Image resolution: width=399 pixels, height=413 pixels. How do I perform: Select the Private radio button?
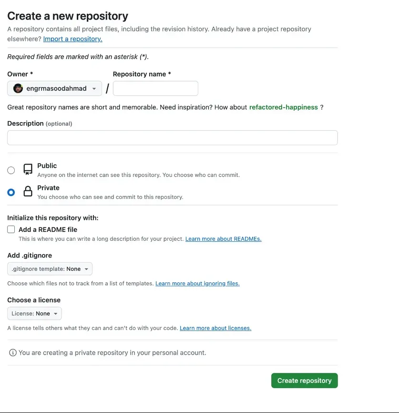click(x=11, y=192)
